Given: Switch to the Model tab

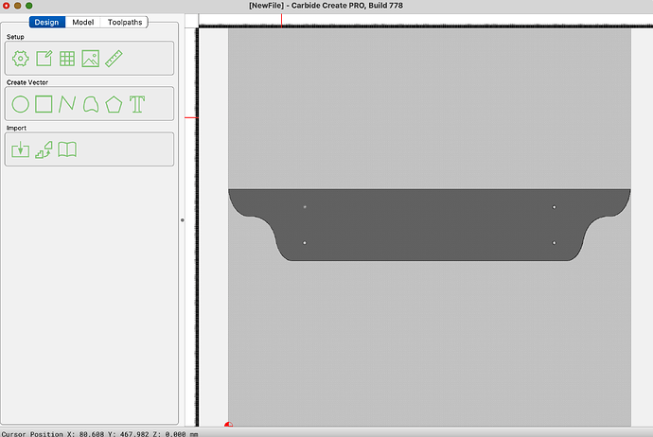Looking at the screenshot, I should [x=83, y=22].
